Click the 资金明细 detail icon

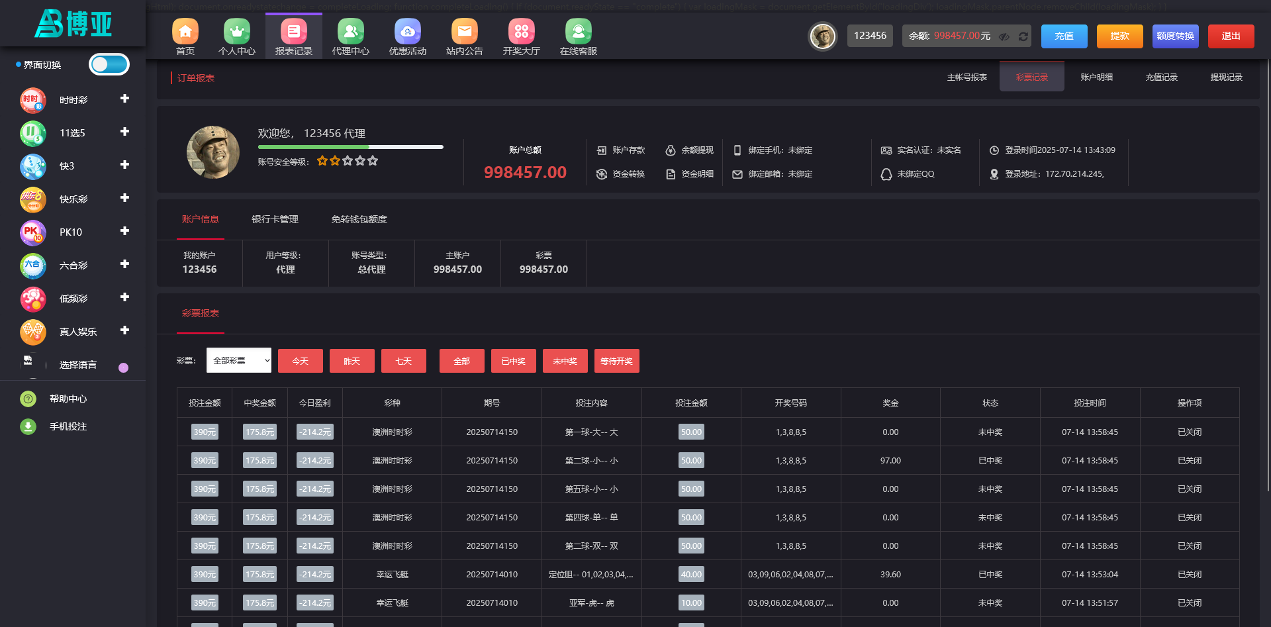(x=671, y=174)
